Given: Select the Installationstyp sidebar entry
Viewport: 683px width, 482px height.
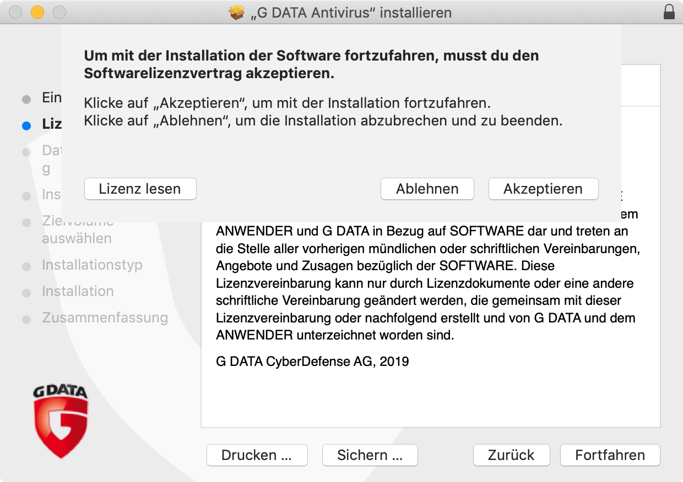Looking at the screenshot, I should point(91,265).
